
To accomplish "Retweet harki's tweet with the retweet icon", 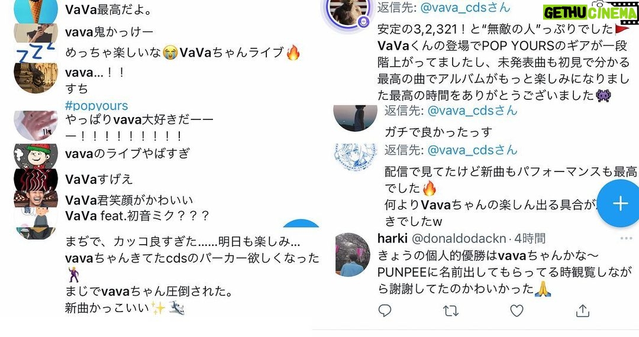I will [451, 311].
